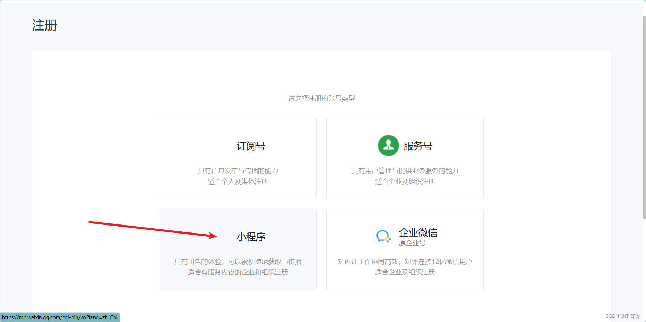Click the 订阅号 title text
Viewport: 646px width, 322px height.
tap(251, 146)
